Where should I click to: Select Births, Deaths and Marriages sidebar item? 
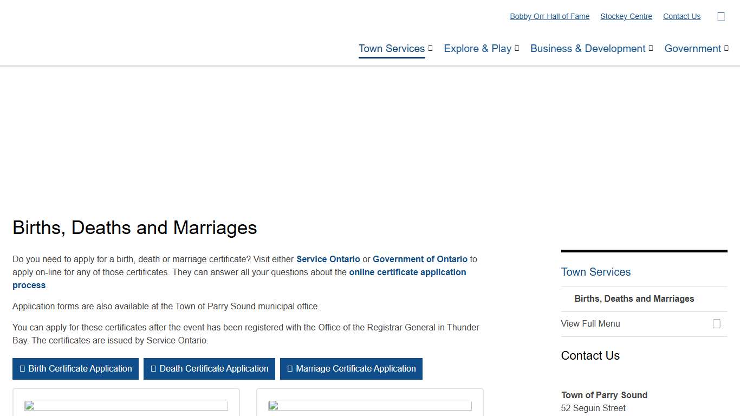point(634,298)
